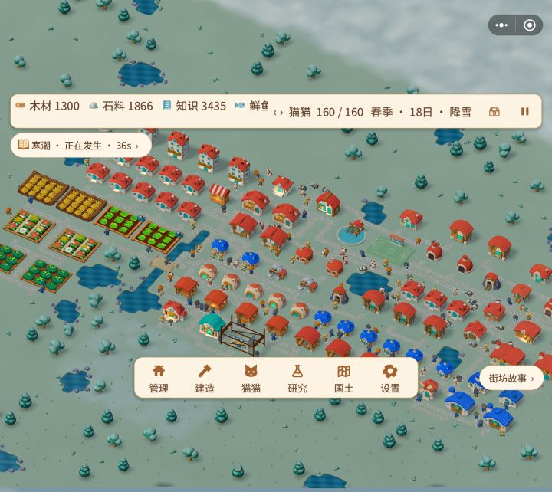552x492 pixels.
Task: Open the 研究 research menu
Action: click(x=297, y=379)
